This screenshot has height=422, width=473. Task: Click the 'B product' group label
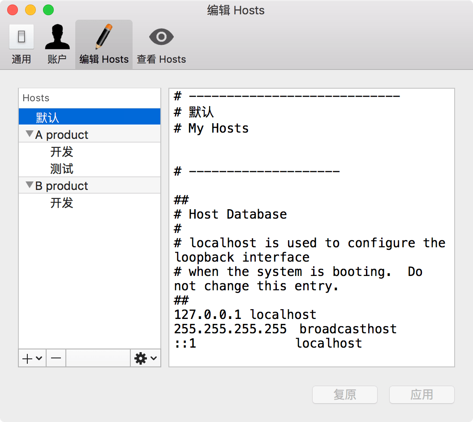click(61, 186)
